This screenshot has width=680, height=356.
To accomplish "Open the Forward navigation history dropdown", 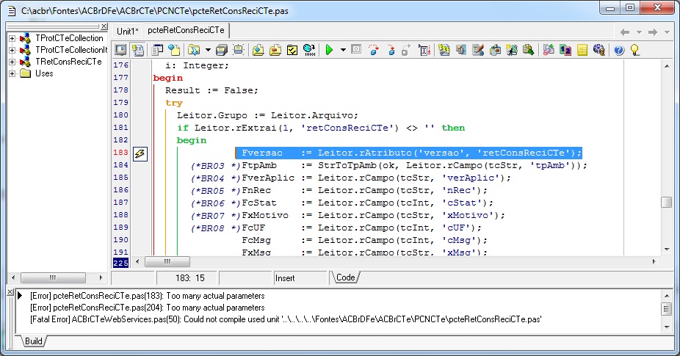I will point(667,32).
